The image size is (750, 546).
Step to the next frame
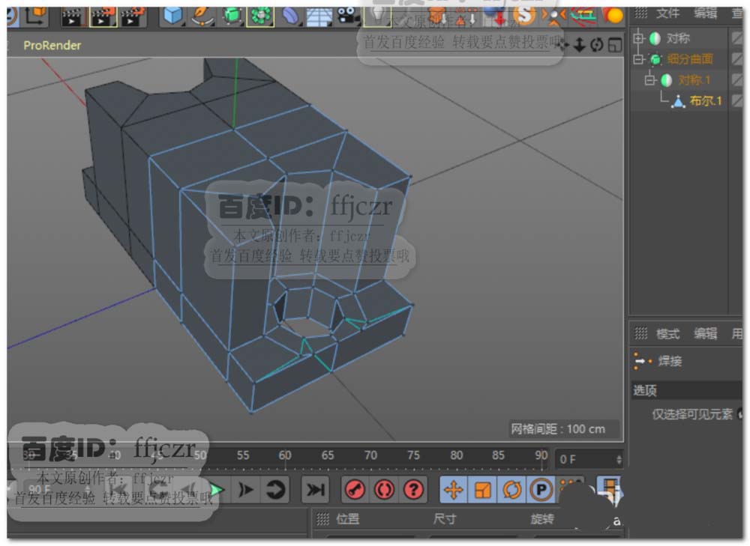point(246,490)
